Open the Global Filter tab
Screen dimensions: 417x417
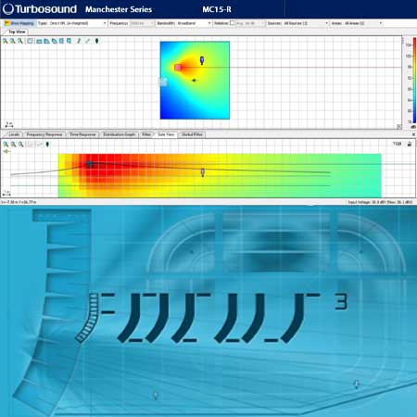(x=192, y=134)
